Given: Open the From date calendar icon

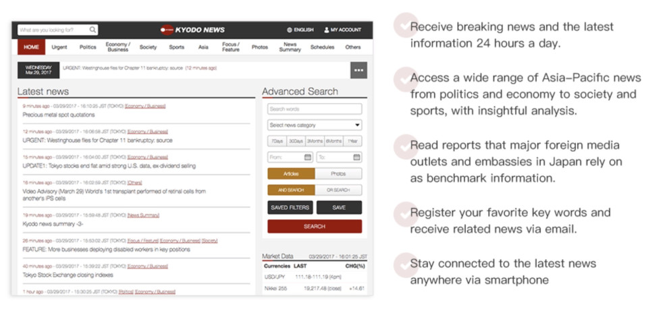Looking at the screenshot, I should coord(308,157).
